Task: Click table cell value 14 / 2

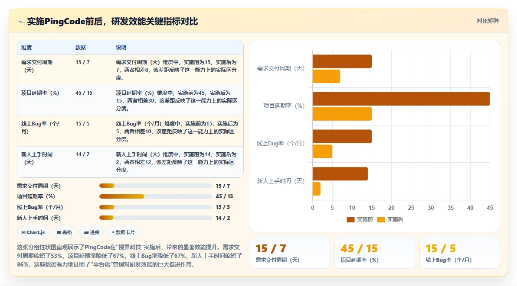Action: tap(82, 154)
